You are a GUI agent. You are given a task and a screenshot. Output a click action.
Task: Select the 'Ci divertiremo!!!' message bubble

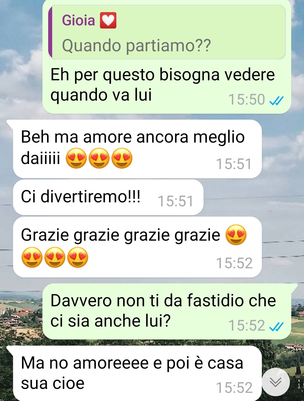click(x=108, y=197)
